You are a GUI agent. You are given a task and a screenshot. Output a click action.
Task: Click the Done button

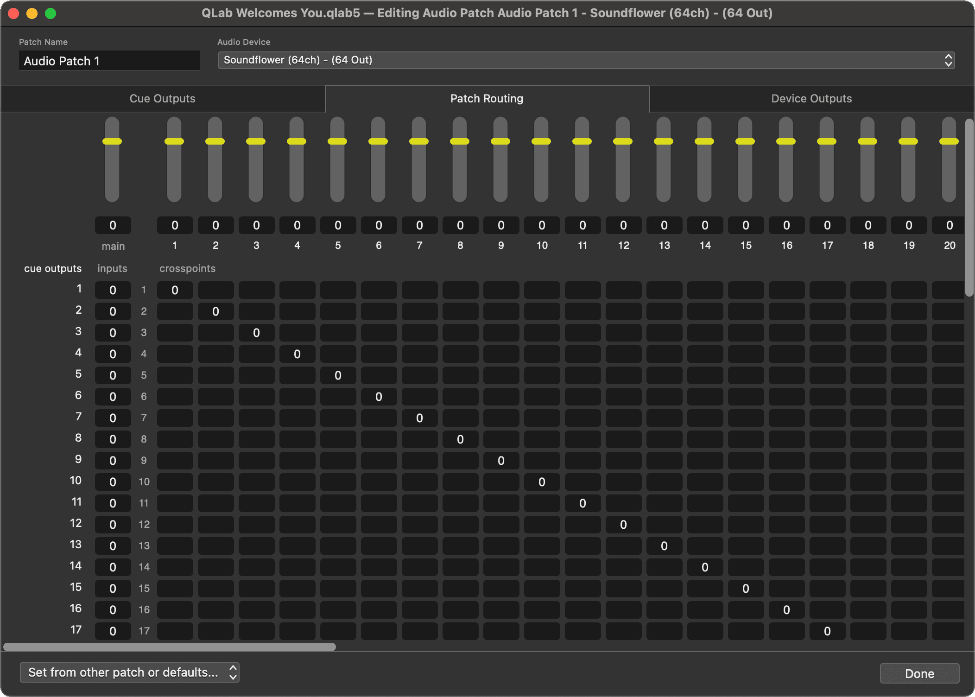[919, 673]
